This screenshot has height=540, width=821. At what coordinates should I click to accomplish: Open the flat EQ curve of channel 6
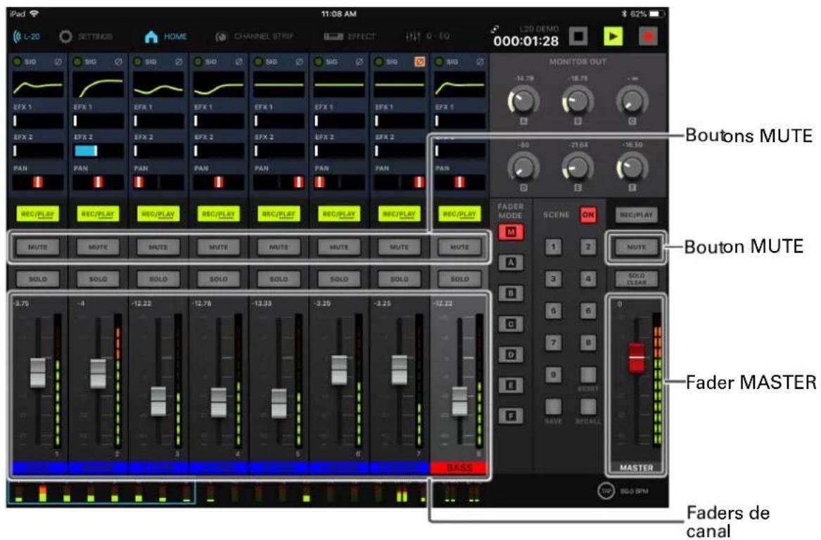point(339,85)
